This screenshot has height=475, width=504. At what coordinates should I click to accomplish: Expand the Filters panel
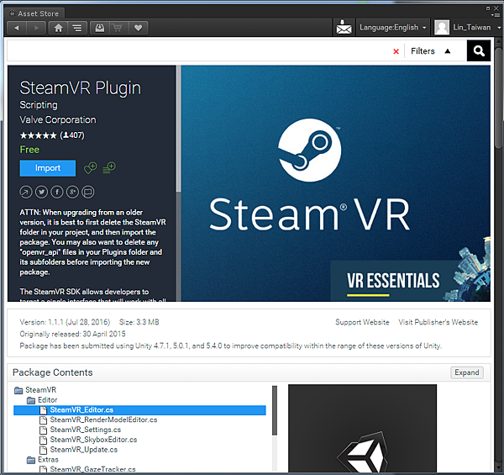click(x=431, y=51)
